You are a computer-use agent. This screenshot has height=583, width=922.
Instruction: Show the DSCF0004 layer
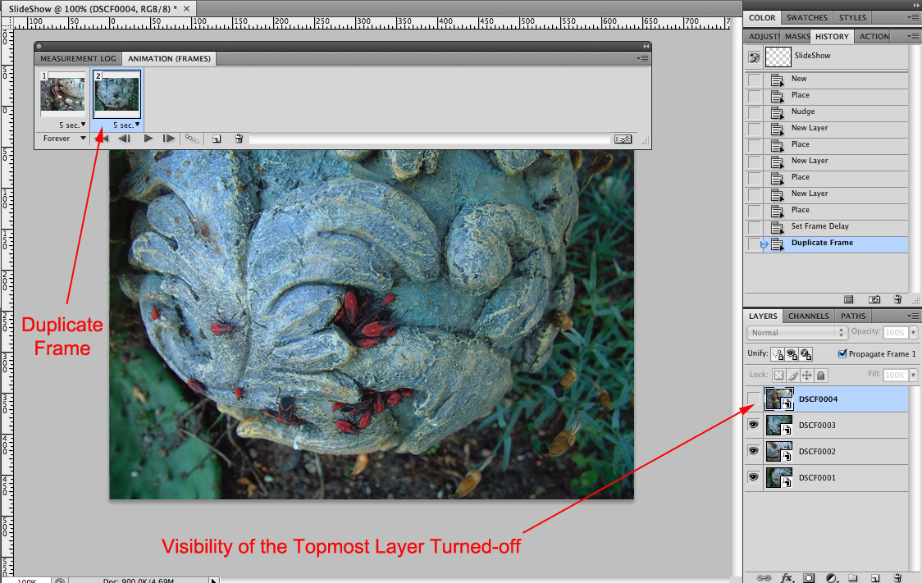pyautogui.click(x=754, y=399)
